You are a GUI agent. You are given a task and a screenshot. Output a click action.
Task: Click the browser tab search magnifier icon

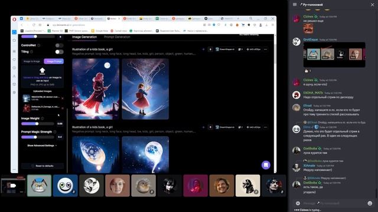251,18
